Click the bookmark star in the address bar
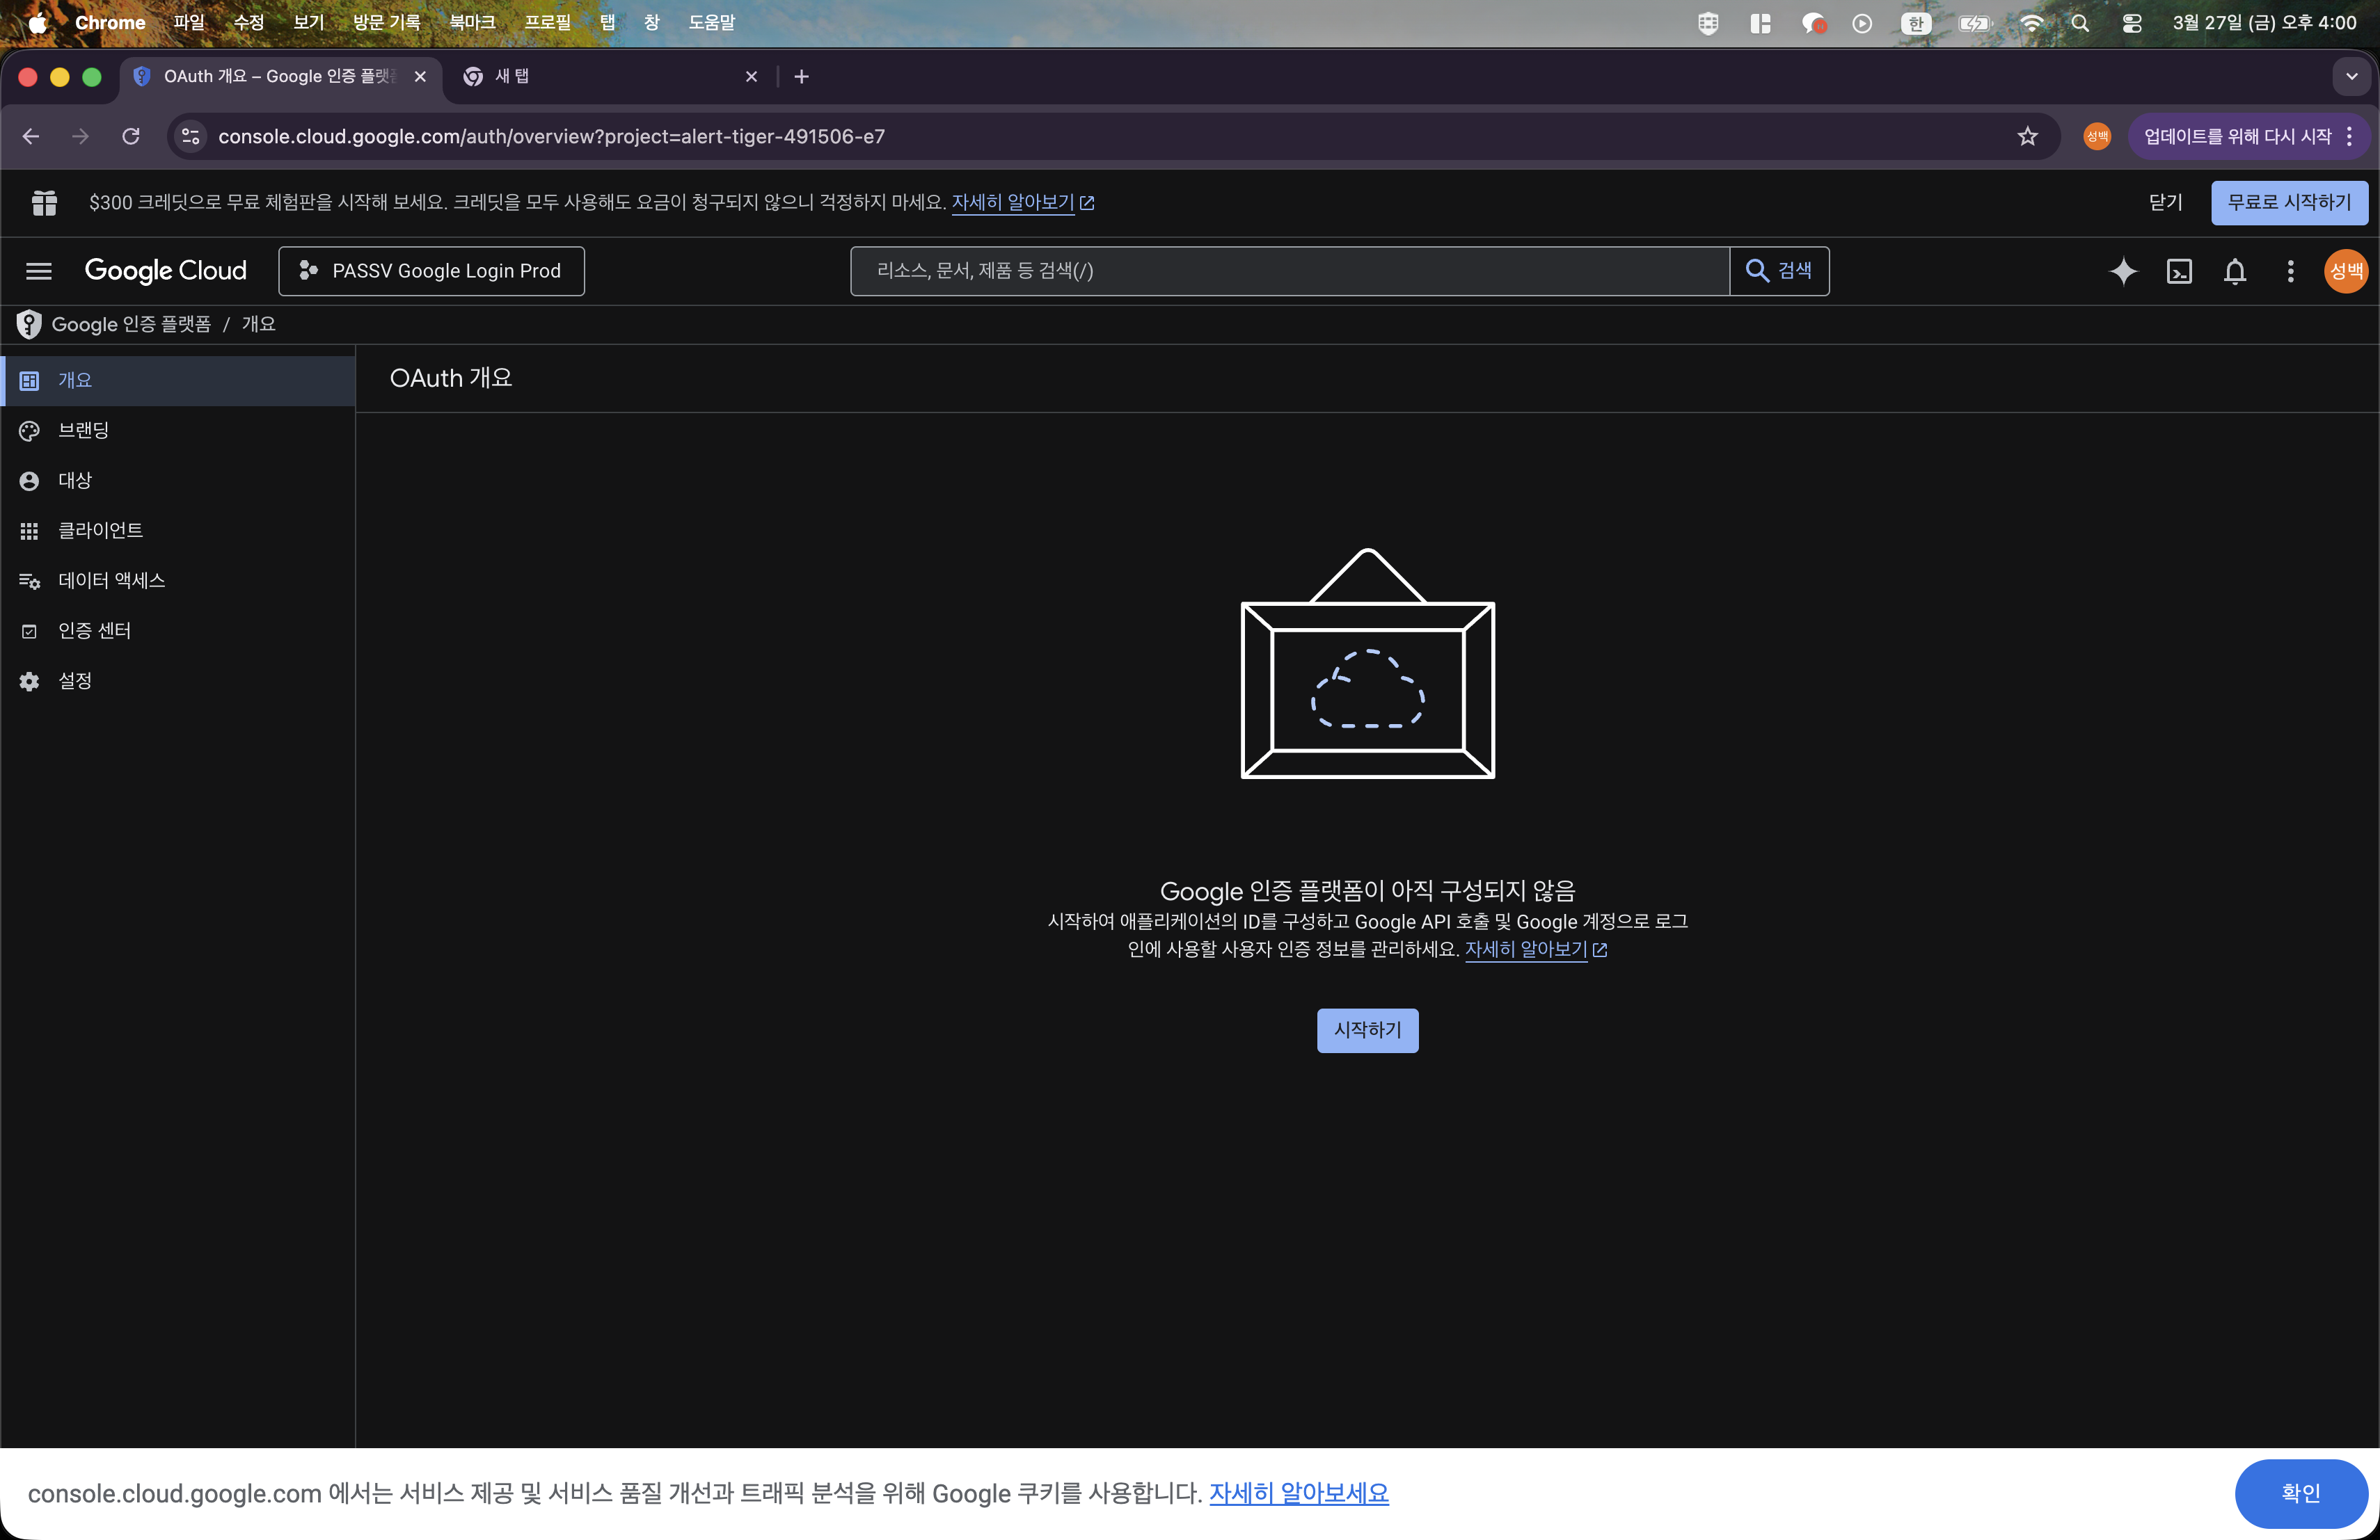Image resolution: width=2380 pixels, height=1540 pixels. coord(2028,136)
